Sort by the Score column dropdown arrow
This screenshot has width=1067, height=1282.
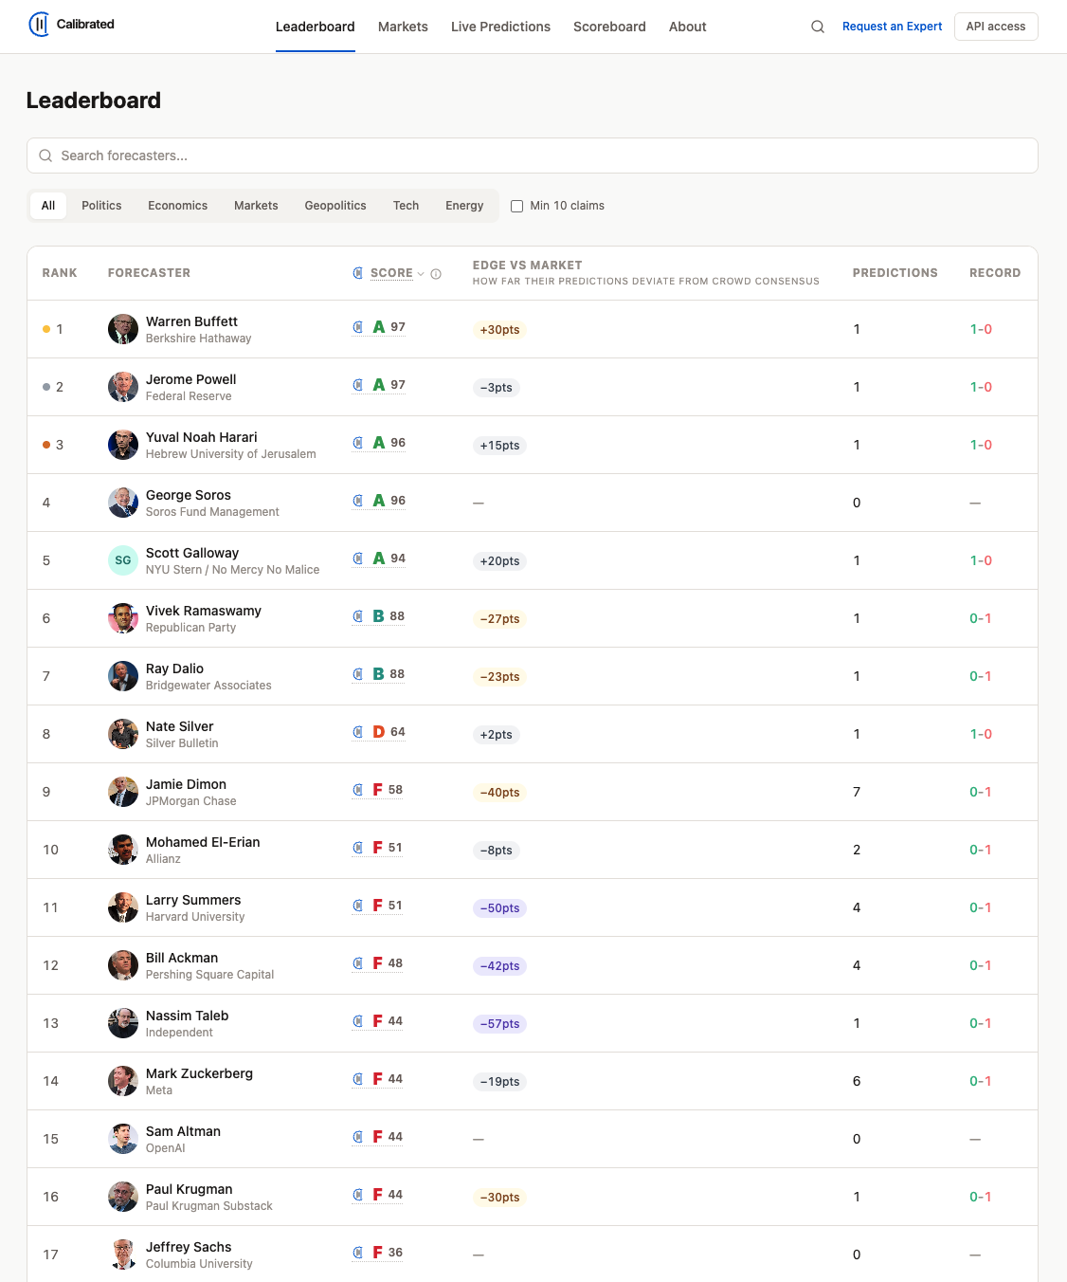click(421, 274)
